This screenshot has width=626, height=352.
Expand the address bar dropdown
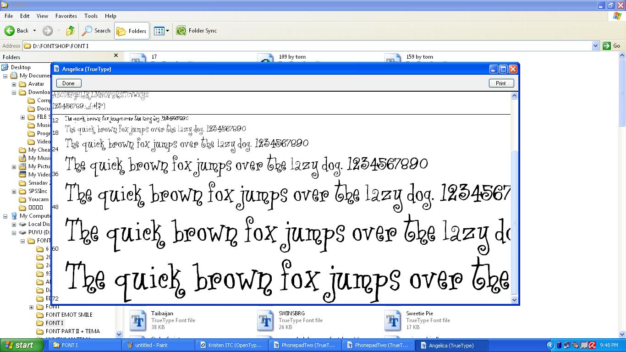click(x=595, y=46)
